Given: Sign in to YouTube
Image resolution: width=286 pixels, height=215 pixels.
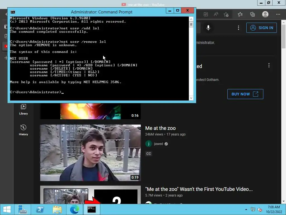Looking at the screenshot, I should click(261, 28).
